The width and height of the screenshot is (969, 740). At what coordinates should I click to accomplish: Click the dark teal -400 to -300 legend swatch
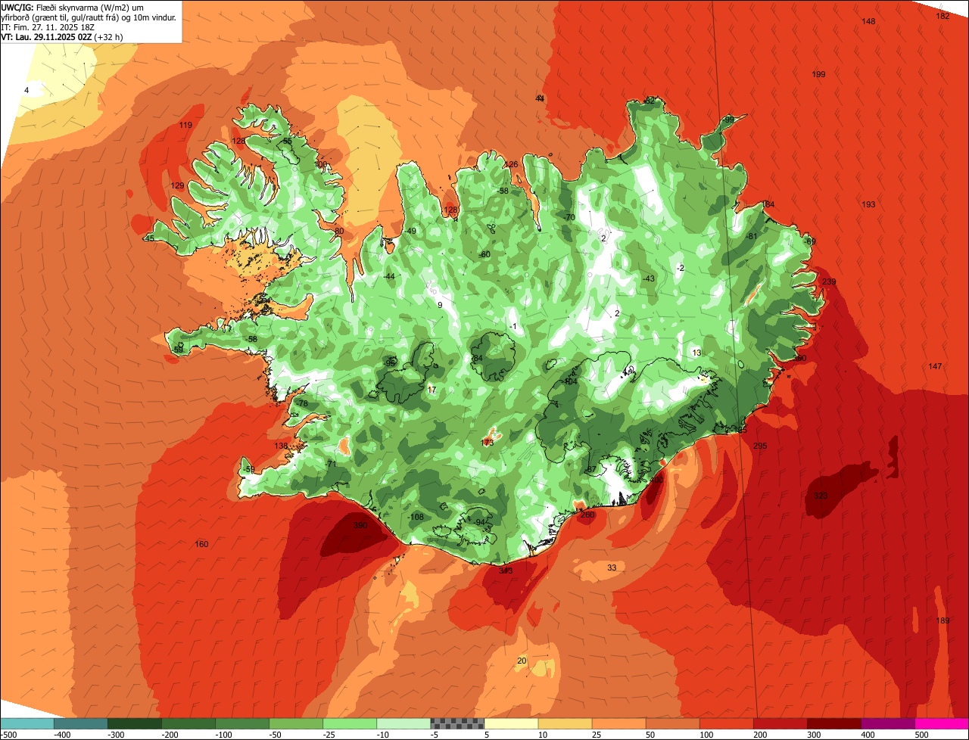80,723
